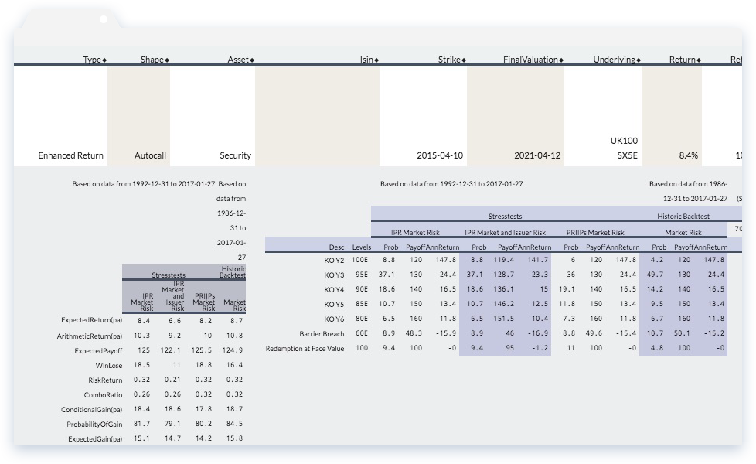Select the UK100 underlying entry

(624, 141)
